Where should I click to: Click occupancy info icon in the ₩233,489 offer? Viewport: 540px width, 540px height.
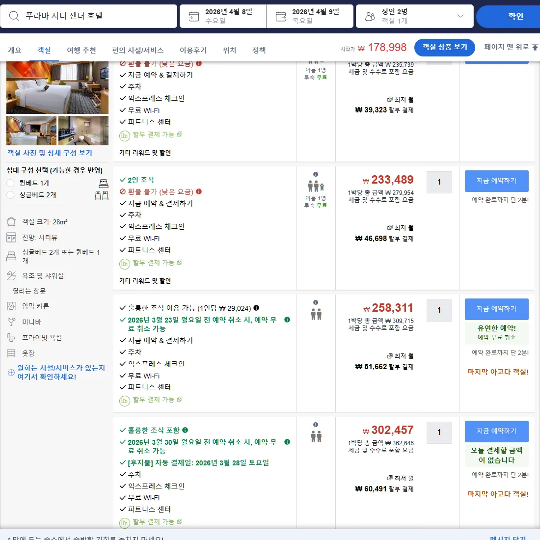tap(316, 174)
